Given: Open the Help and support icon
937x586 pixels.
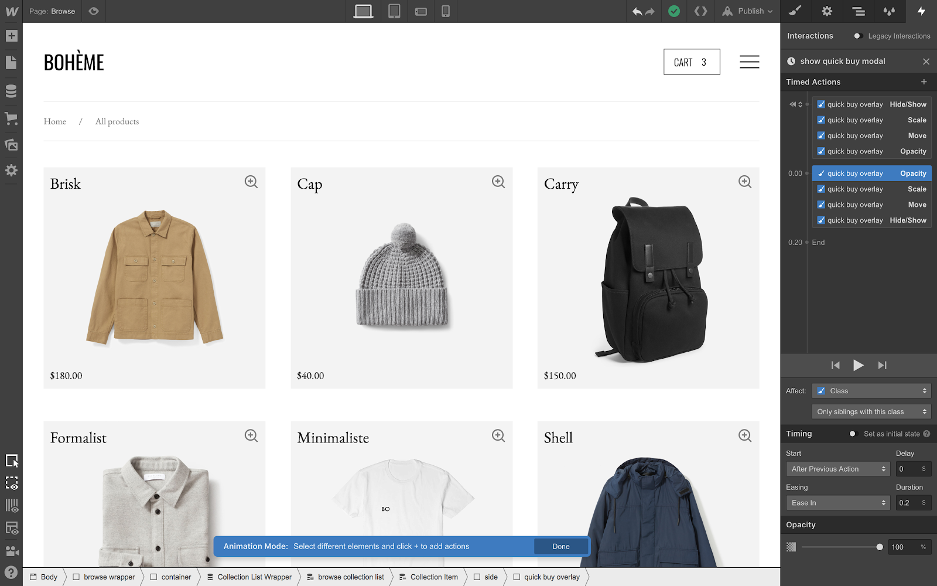Looking at the screenshot, I should [x=11, y=573].
